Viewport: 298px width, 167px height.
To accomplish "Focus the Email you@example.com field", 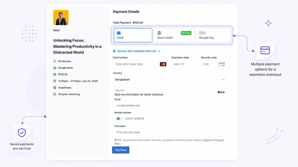I will pyautogui.click(x=170, y=105).
